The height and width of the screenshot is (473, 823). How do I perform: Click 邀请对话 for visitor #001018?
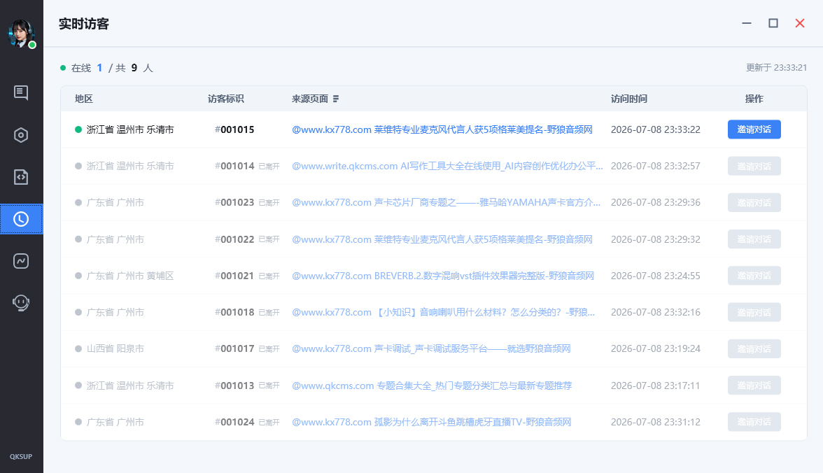pos(754,312)
